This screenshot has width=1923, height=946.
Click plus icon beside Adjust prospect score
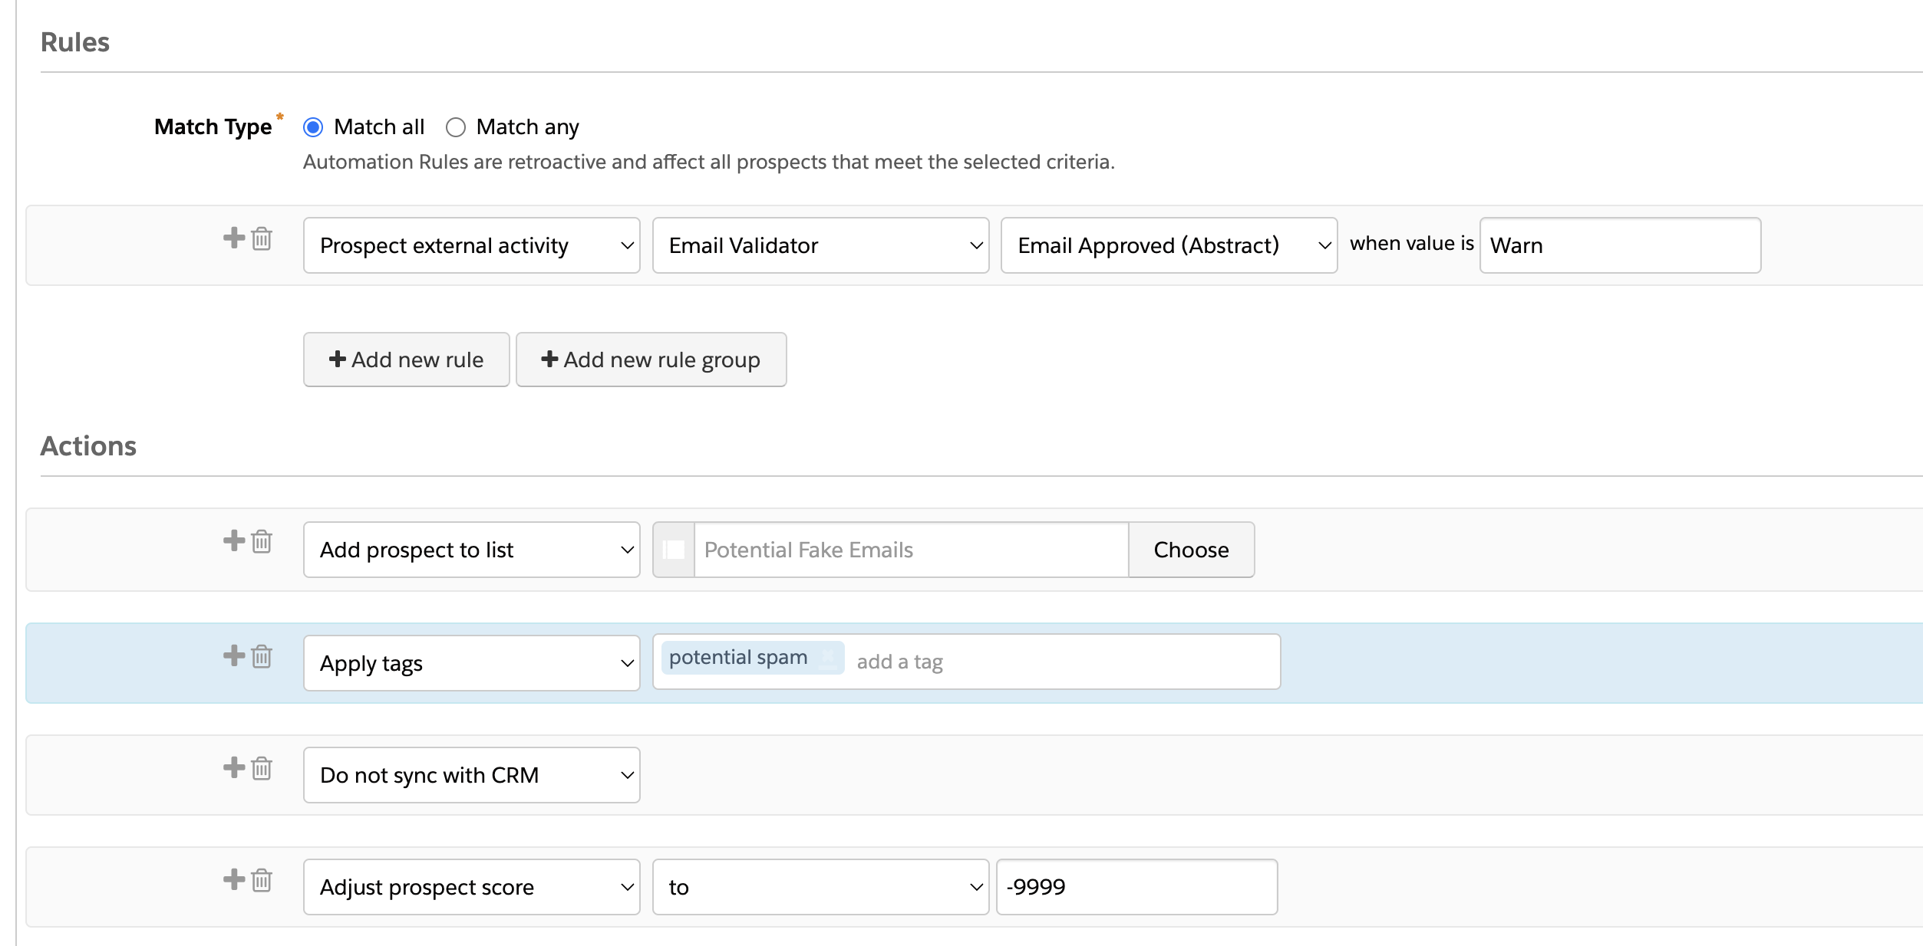tap(233, 879)
